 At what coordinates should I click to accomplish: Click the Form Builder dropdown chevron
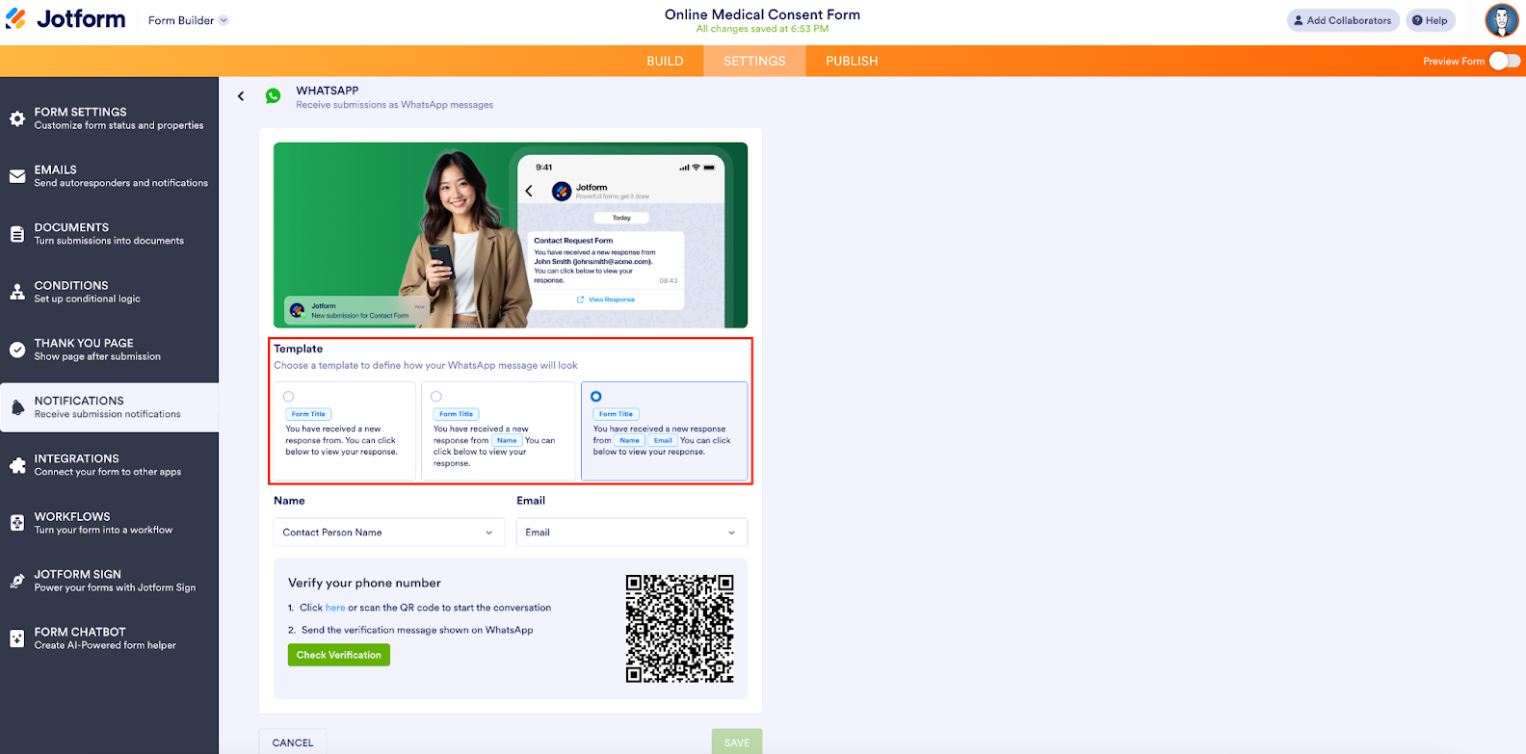click(x=224, y=20)
